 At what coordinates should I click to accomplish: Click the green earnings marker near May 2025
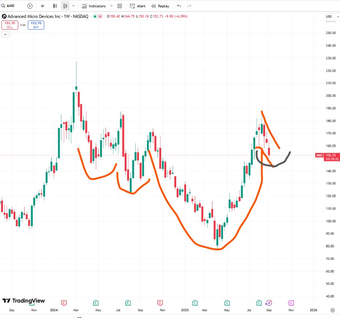(227, 303)
